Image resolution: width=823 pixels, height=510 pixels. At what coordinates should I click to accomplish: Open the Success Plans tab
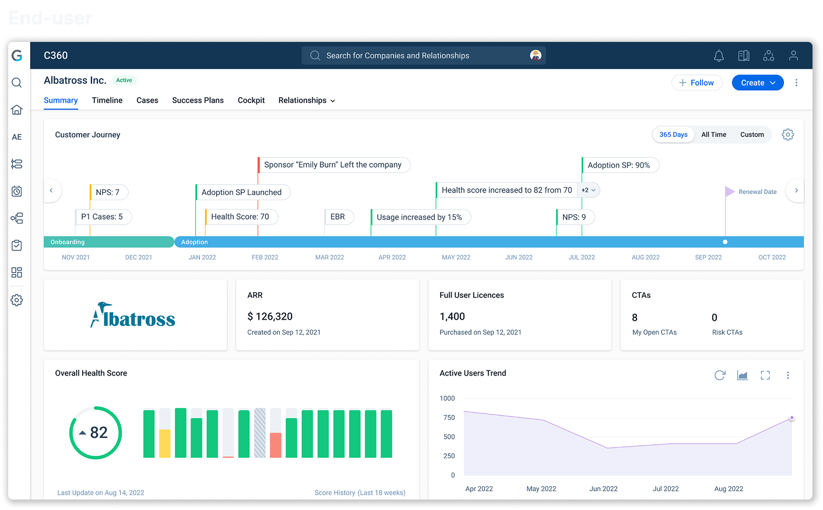click(198, 100)
